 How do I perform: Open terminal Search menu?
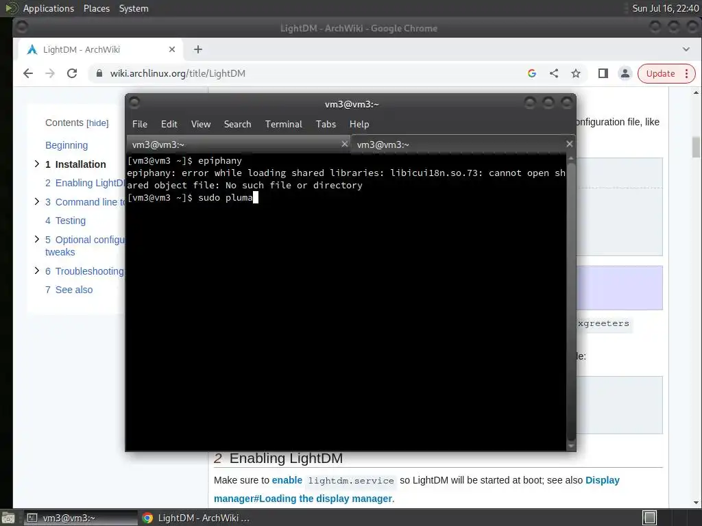[237, 124]
